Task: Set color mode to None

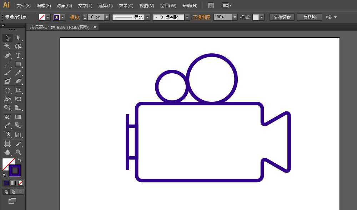Action: 20,183
